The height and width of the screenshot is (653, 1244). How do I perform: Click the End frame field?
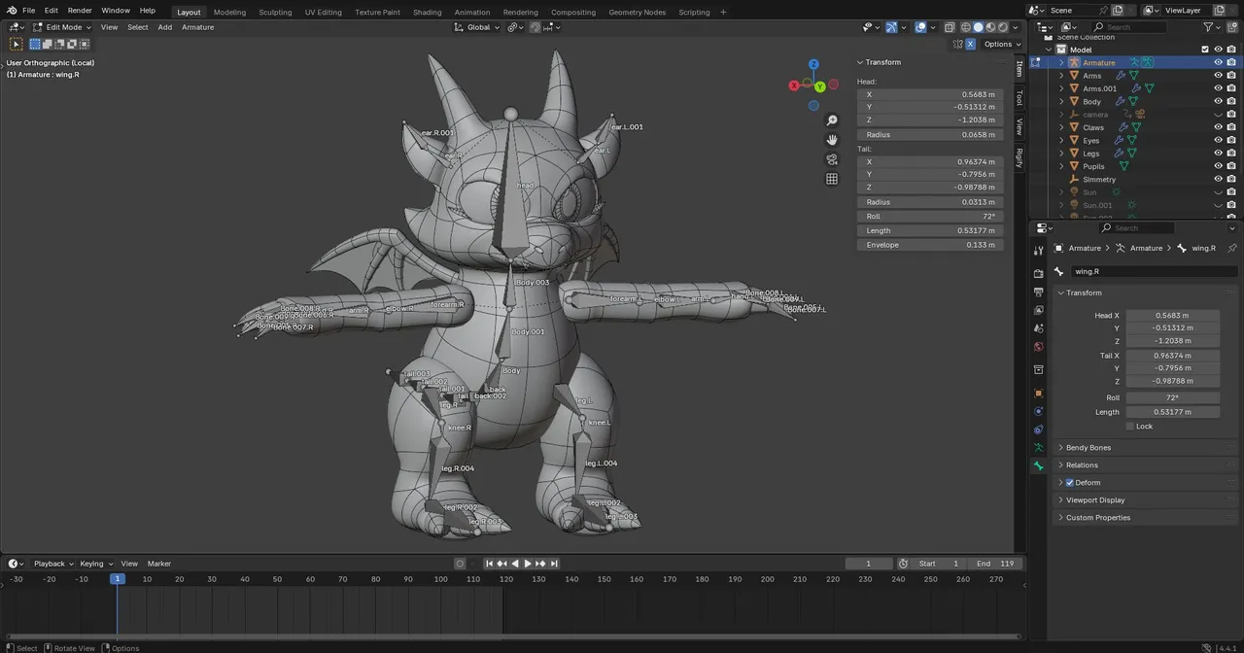(994, 564)
